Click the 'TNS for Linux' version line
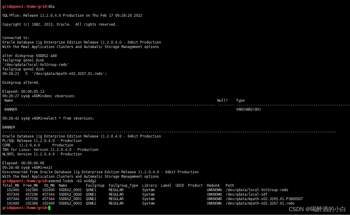Screen dimensions: 350x215 coord(50,149)
